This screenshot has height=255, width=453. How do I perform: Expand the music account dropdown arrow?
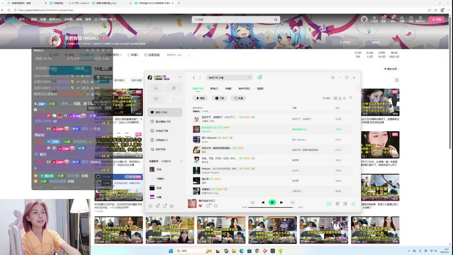tap(180, 77)
